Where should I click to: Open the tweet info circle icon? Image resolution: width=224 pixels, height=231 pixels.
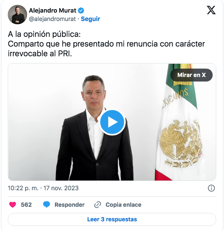[x=211, y=188]
